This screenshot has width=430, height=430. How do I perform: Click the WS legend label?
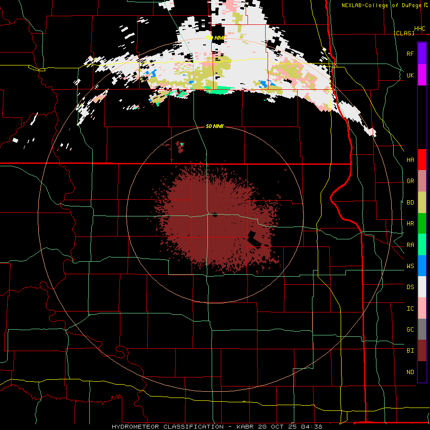(x=410, y=266)
